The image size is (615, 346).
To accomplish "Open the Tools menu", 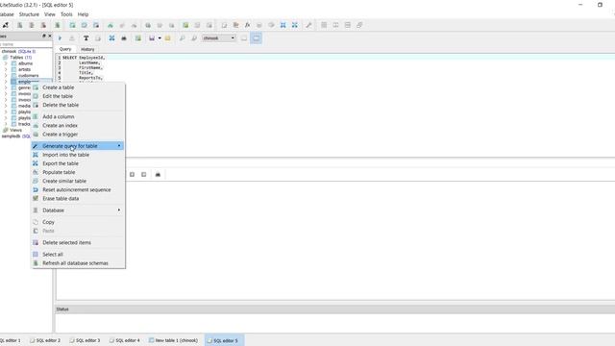I will [66, 14].
